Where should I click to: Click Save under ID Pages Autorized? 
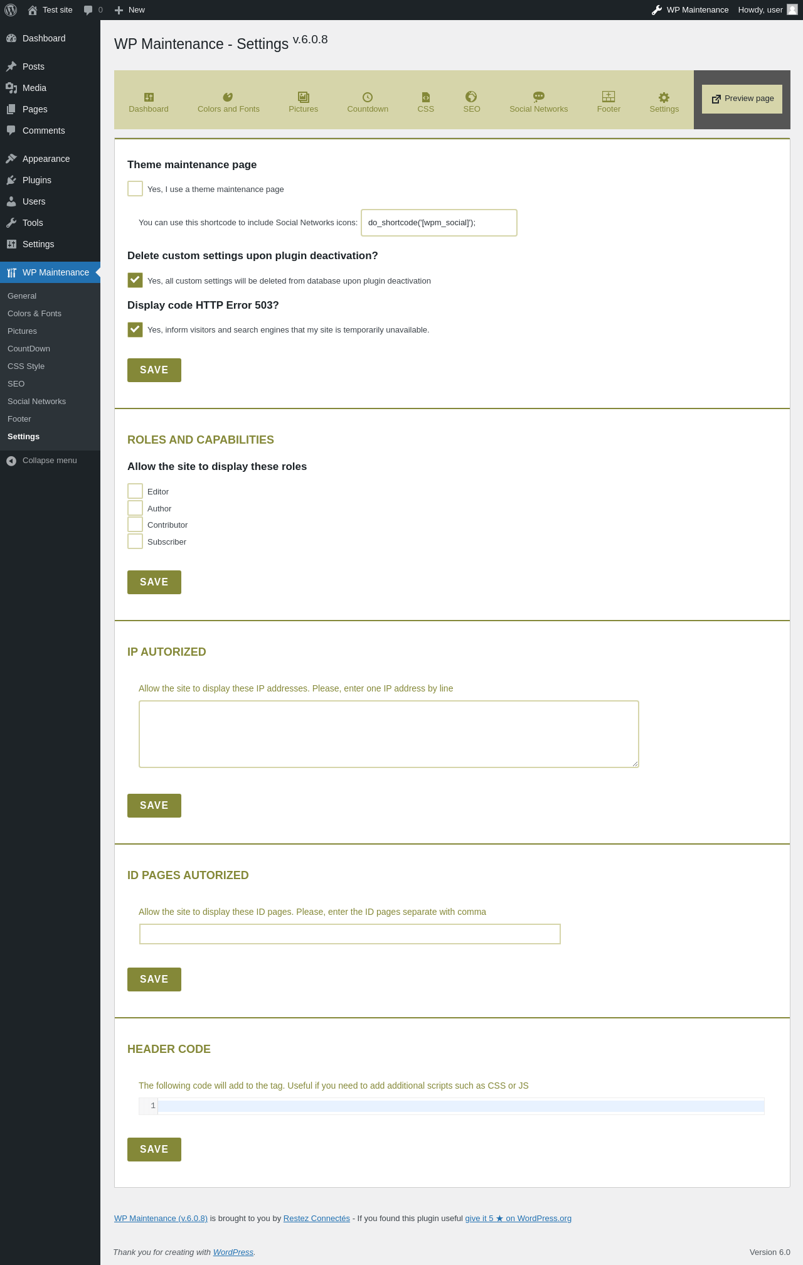[x=154, y=979]
